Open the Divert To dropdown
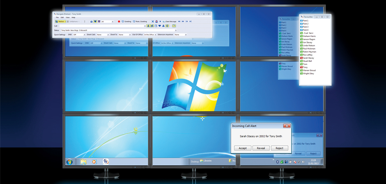This screenshot has width=386, height=184. pos(125,34)
